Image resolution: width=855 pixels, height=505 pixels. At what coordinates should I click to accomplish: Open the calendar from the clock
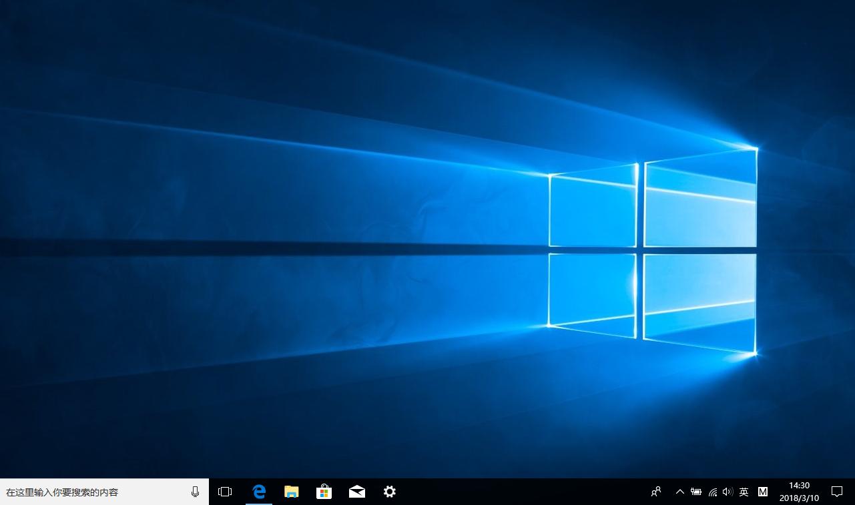[x=798, y=492]
